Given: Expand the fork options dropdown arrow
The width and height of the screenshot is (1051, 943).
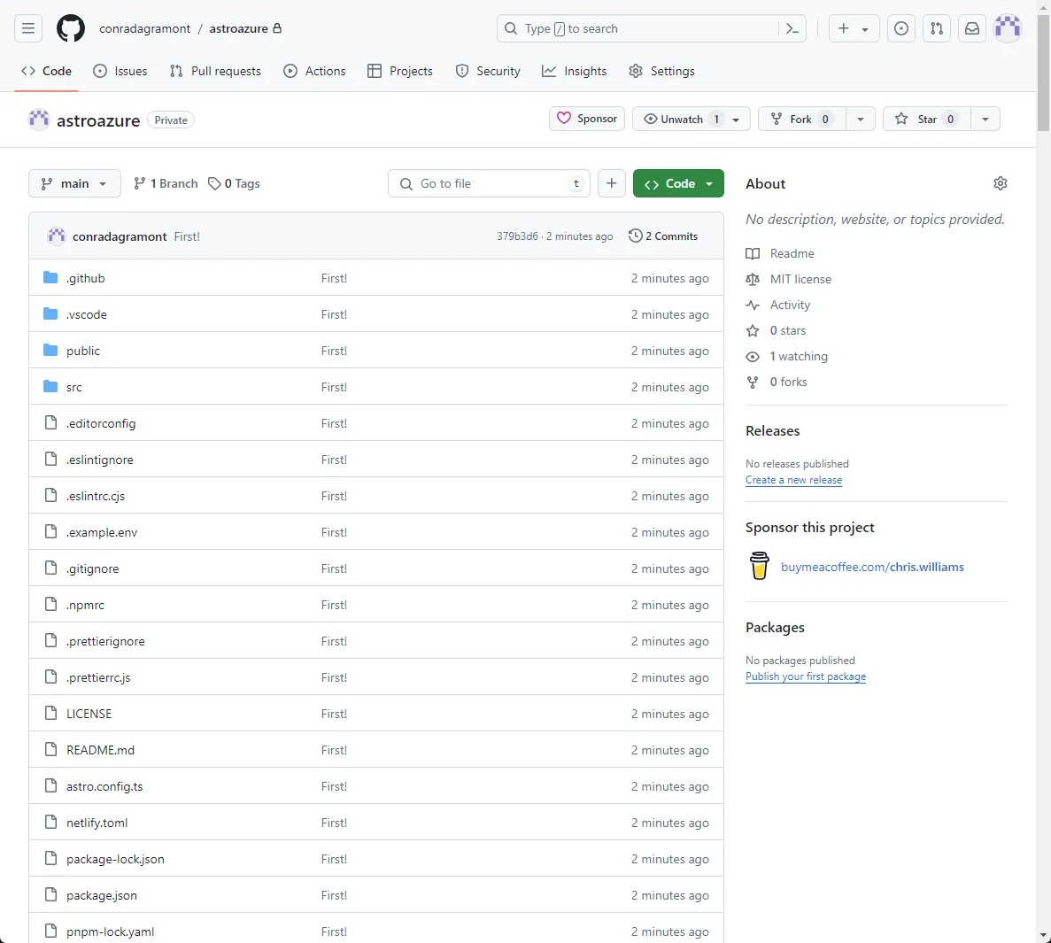Looking at the screenshot, I should coord(861,119).
